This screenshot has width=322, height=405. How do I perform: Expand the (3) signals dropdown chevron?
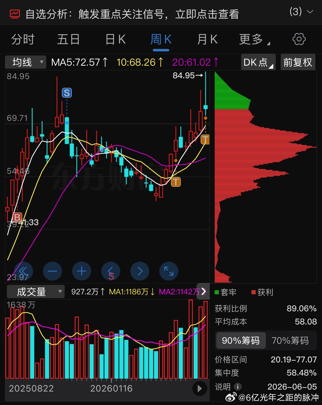[310, 12]
